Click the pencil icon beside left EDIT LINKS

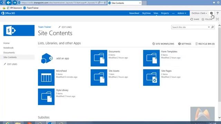click(5, 64)
